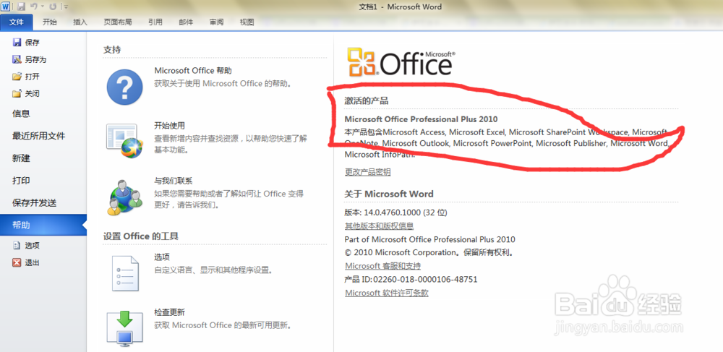Click the 与我们联系 heading
Screen dimensions: 723x352
point(173,181)
